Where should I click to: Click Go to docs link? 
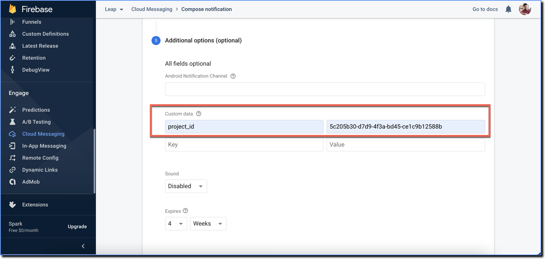(x=485, y=9)
